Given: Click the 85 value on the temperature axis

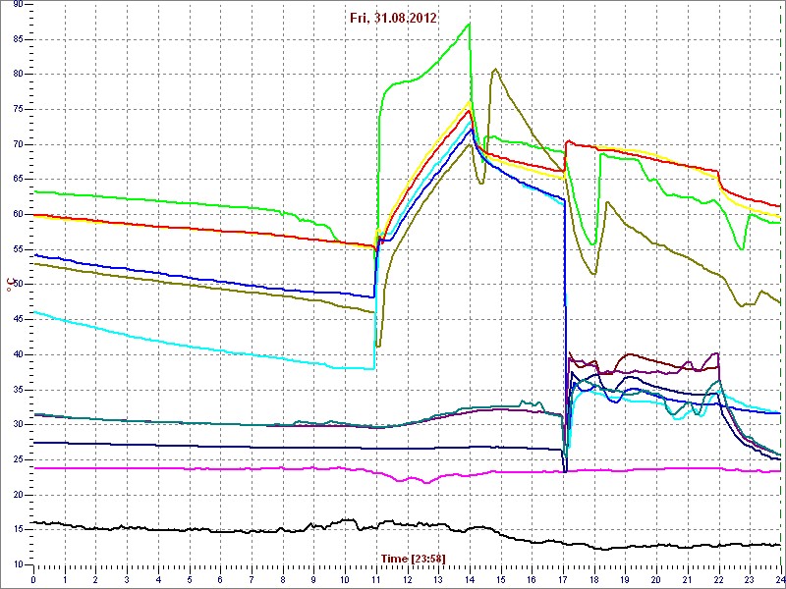Looking at the screenshot, I should (18, 39).
